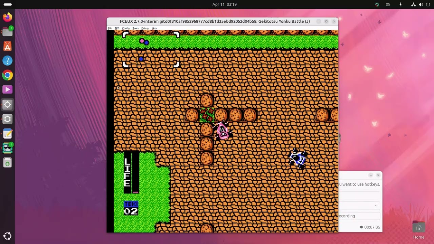
Task: Click the wired network icon in the top bar
Action: [413, 4]
